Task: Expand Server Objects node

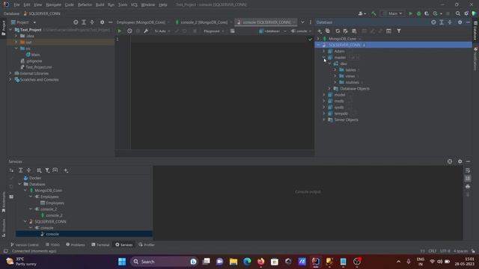Action: pyautogui.click(x=324, y=120)
